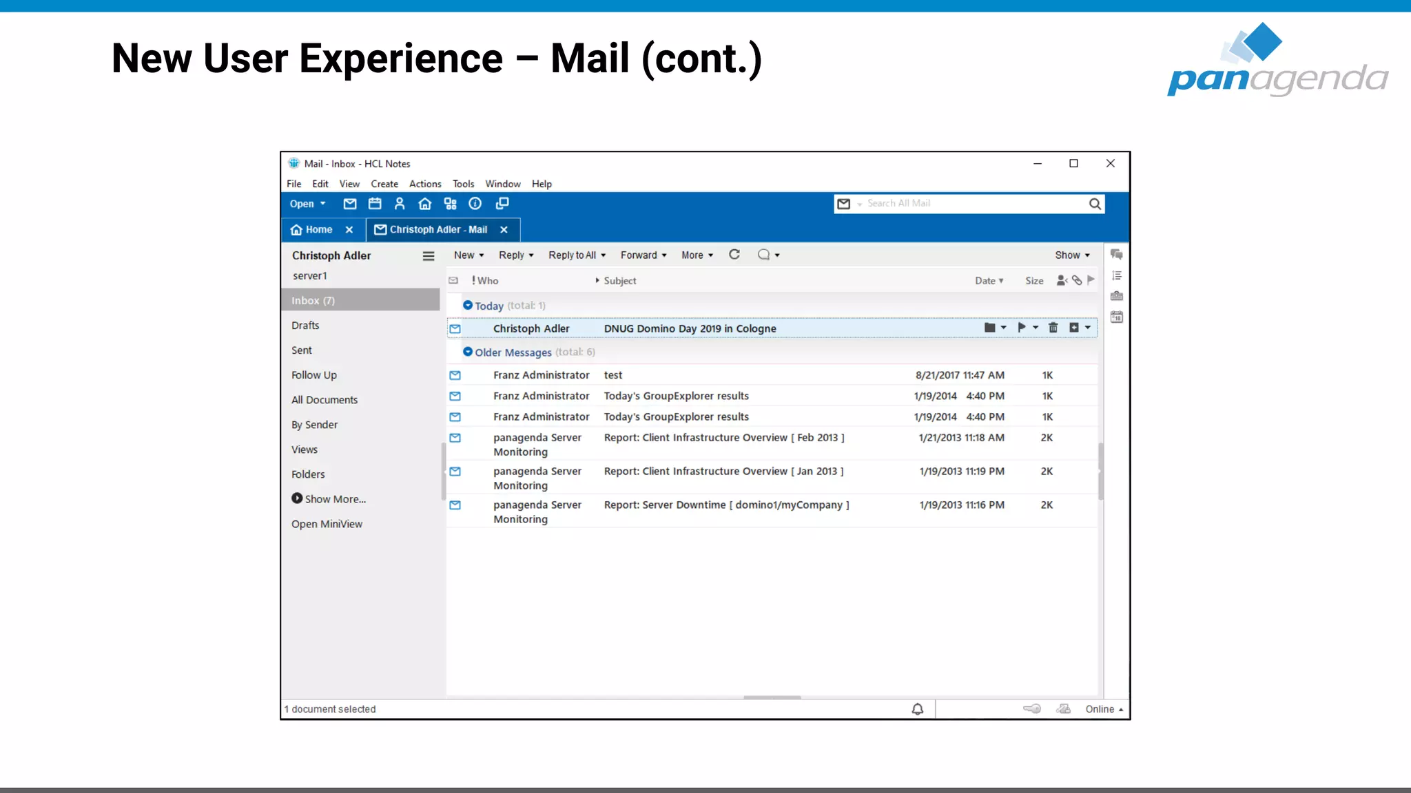Click the refresh icon in mail action bar
This screenshot has height=793, width=1411.
[734, 255]
